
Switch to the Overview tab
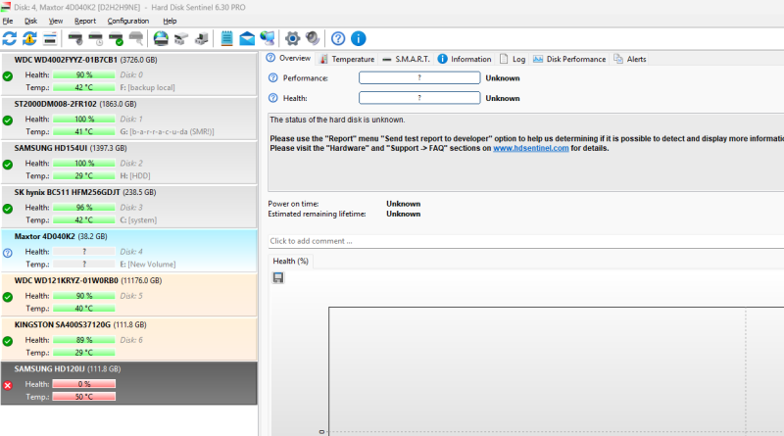pyautogui.click(x=288, y=58)
